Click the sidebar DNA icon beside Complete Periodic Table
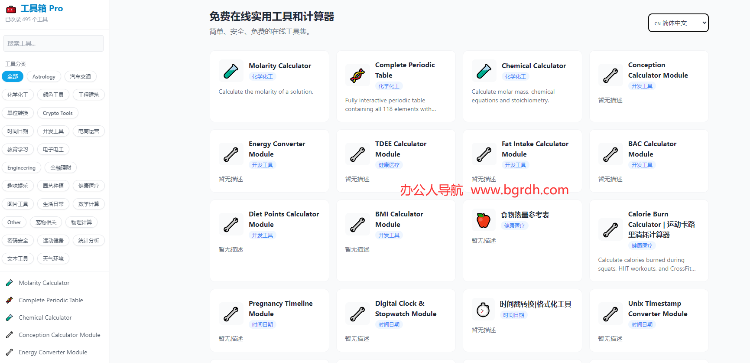This screenshot has height=363, width=750. pyautogui.click(x=10, y=300)
